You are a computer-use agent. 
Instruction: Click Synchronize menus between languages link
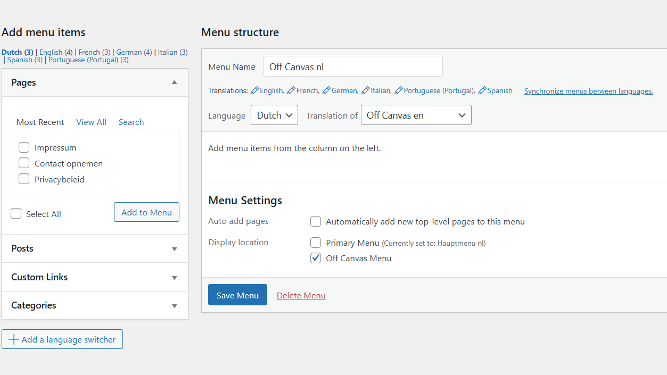coord(589,91)
